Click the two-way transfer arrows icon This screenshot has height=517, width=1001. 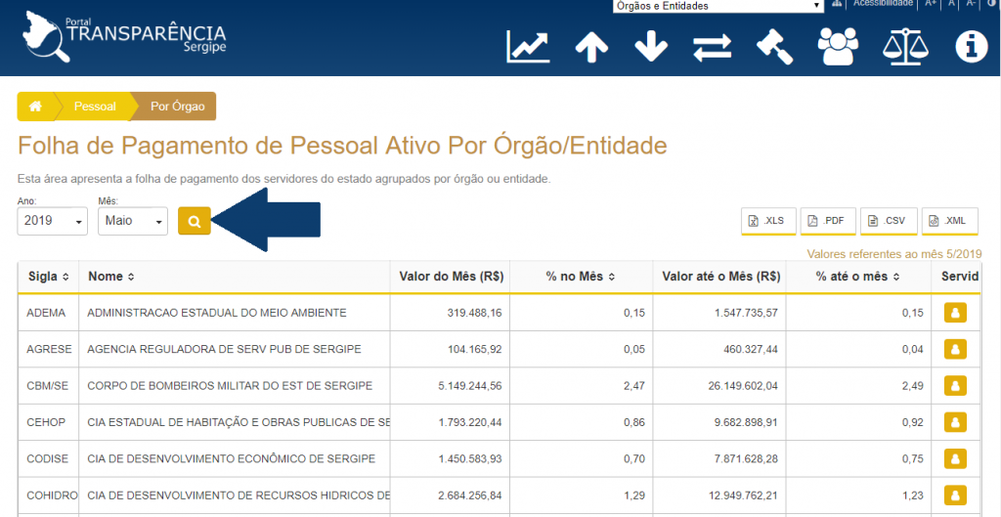(x=713, y=47)
